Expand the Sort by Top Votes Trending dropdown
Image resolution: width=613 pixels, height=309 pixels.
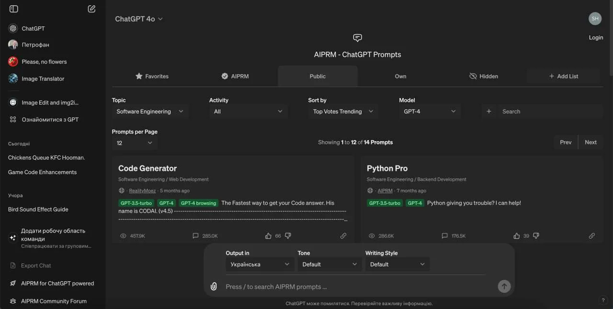click(x=342, y=111)
